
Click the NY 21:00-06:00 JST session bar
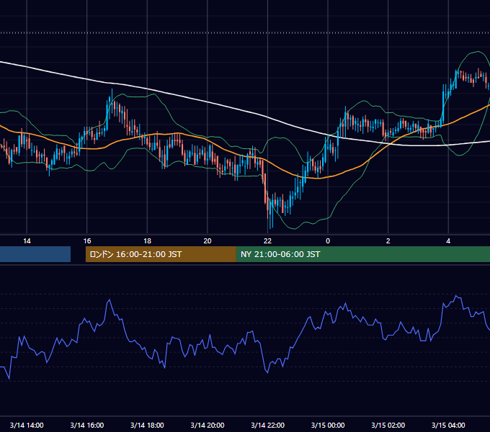tap(362, 254)
